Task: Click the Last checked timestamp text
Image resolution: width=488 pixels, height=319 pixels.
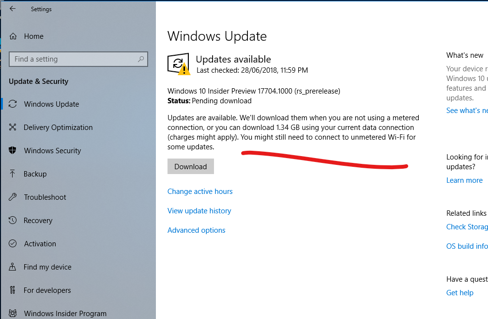Action: coord(252,70)
